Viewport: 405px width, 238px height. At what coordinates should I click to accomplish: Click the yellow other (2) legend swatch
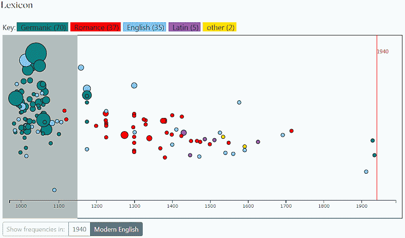pyautogui.click(x=220, y=27)
